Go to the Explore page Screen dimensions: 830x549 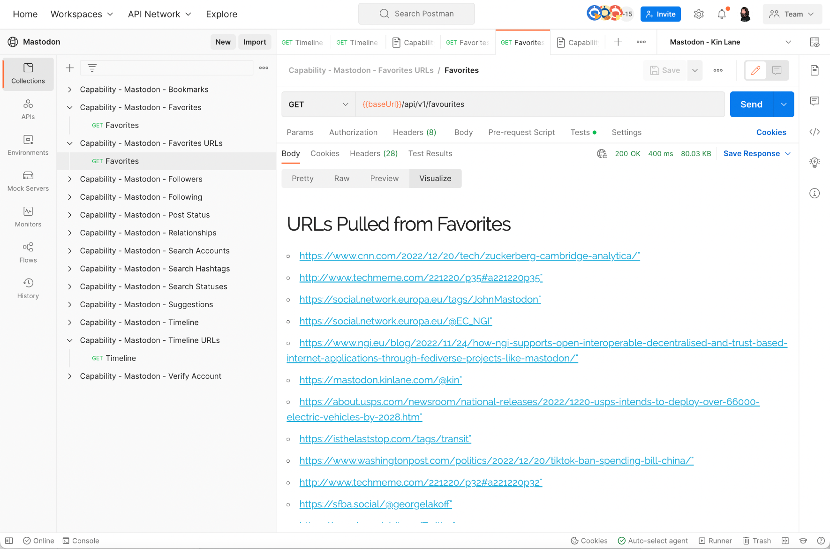point(222,14)
